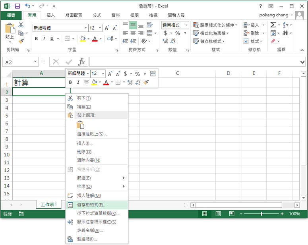Collapse the ribbon with the chevron
Image resolution: width=308 pixels, height=245 pixels.
pos(302,50)
